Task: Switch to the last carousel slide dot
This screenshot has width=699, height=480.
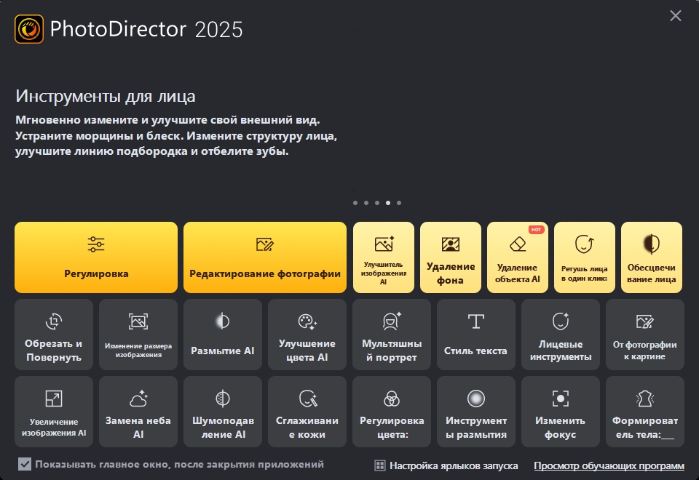Action: [399, 203]
